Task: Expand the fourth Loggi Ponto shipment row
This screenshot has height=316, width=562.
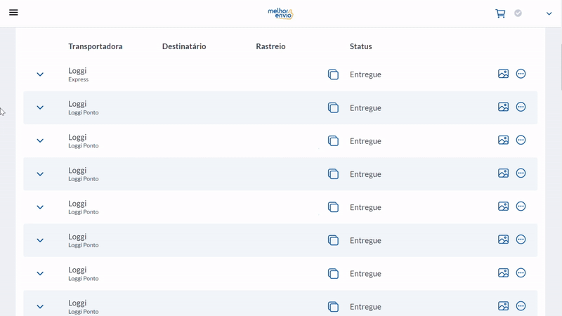Action: click(40, 207)
